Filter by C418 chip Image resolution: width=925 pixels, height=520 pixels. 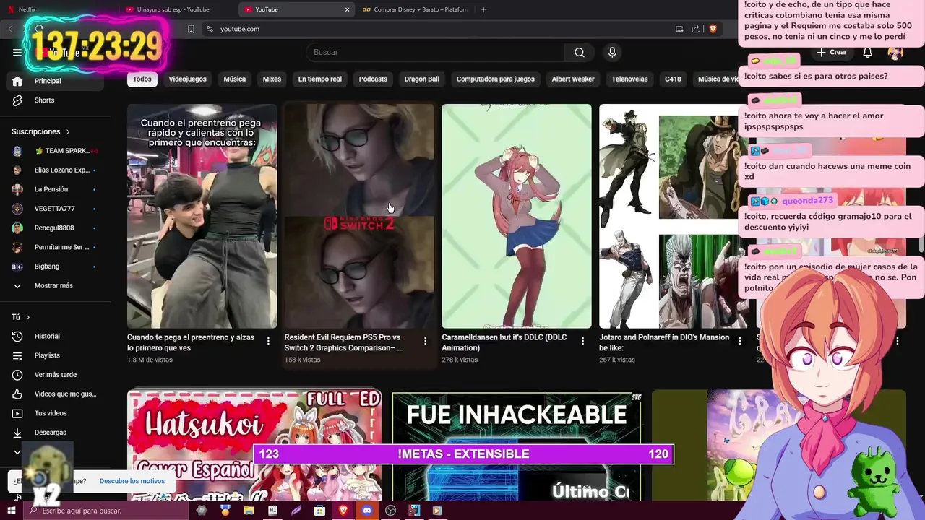point(673,79)
